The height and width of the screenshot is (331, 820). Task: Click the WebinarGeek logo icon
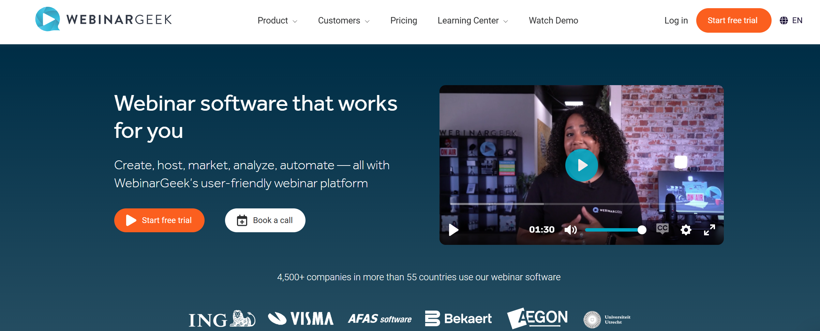point(48,19)
